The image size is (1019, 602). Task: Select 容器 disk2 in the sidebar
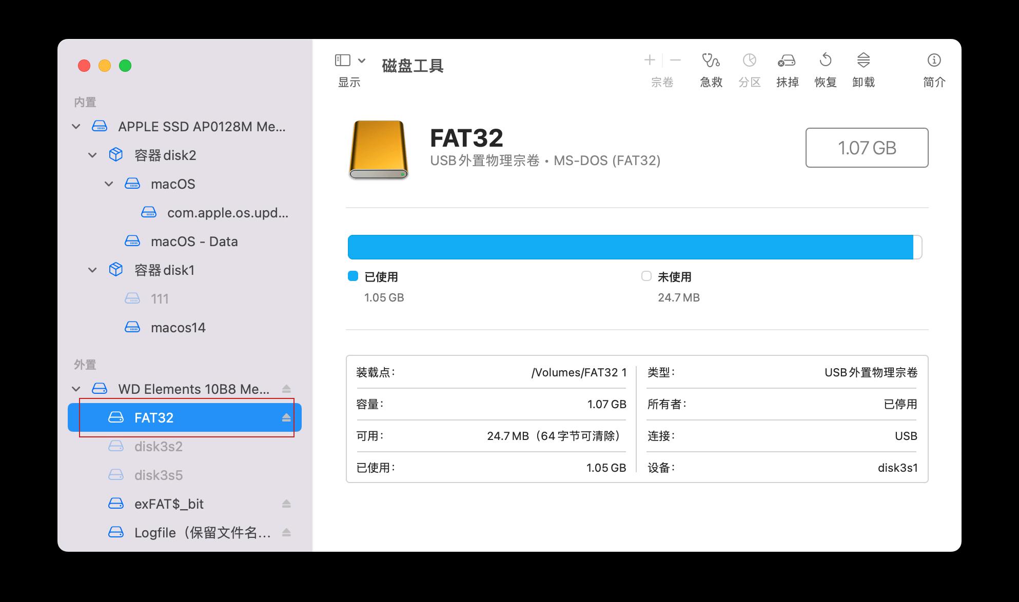tap(185, 155)
